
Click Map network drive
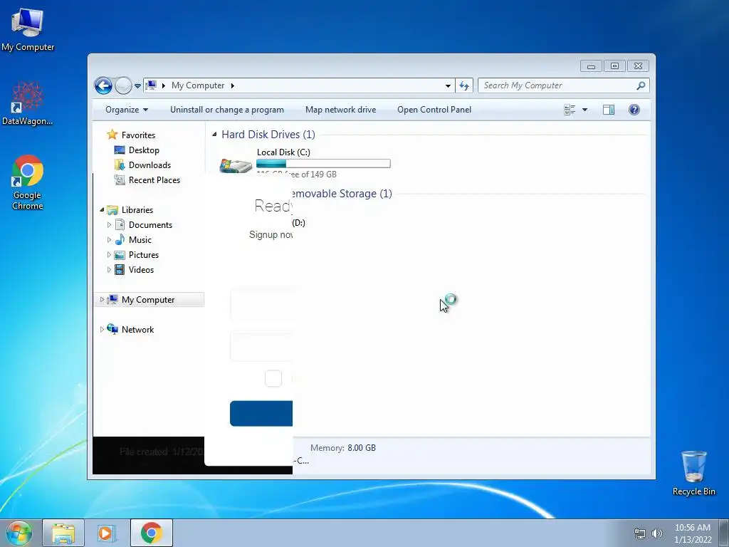[x=341, y=110]
